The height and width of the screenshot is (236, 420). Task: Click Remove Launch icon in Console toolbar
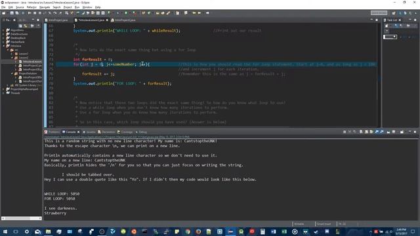click(x=350, y=132)
